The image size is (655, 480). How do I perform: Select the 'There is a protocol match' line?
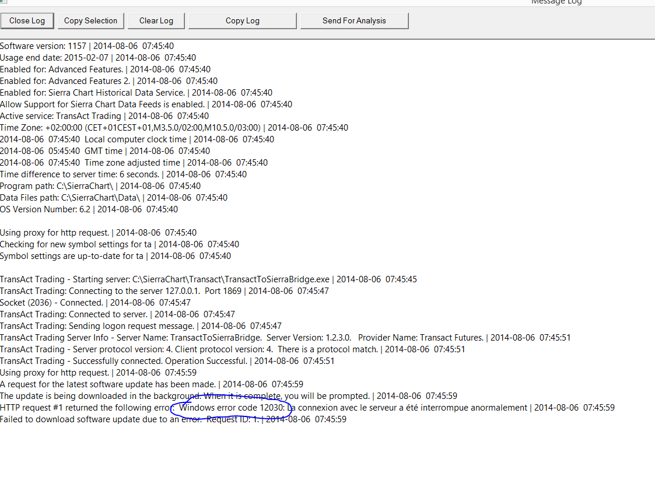pyautogui.click(x=233, y=350)
